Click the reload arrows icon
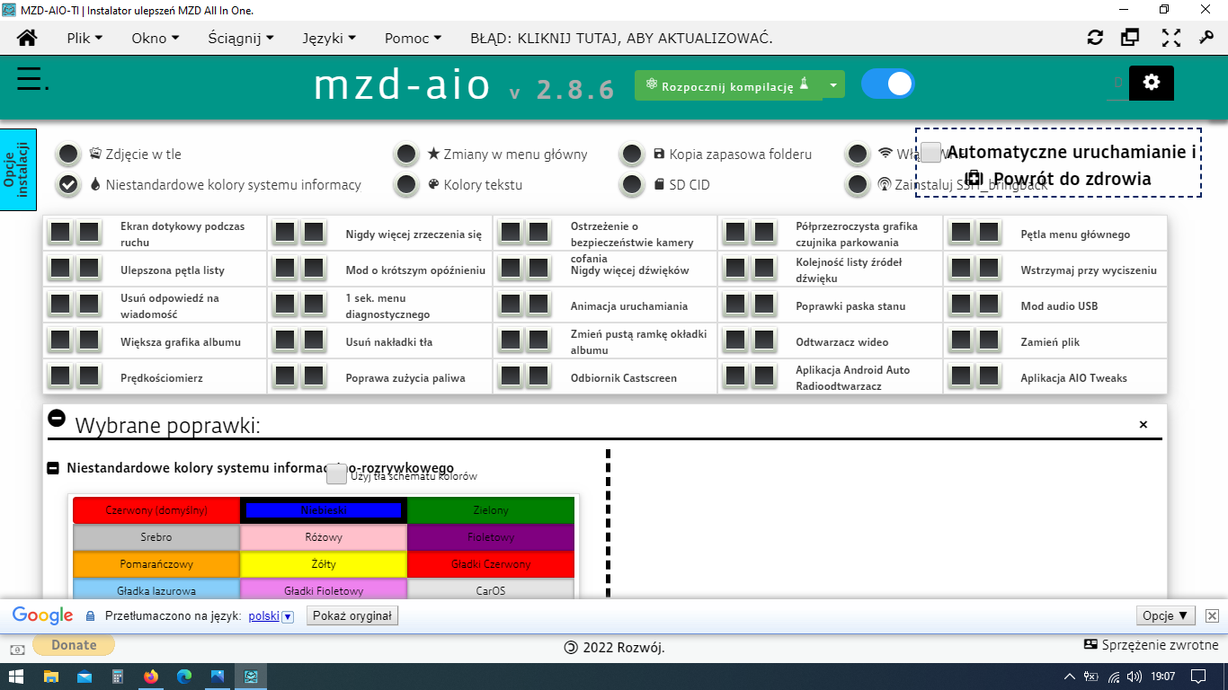 [x=1095, y=38]
